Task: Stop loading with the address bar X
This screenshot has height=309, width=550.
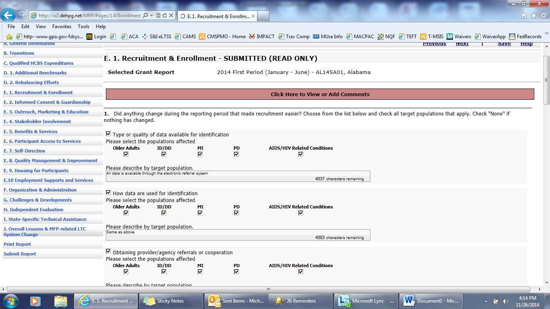Action: 171,16
